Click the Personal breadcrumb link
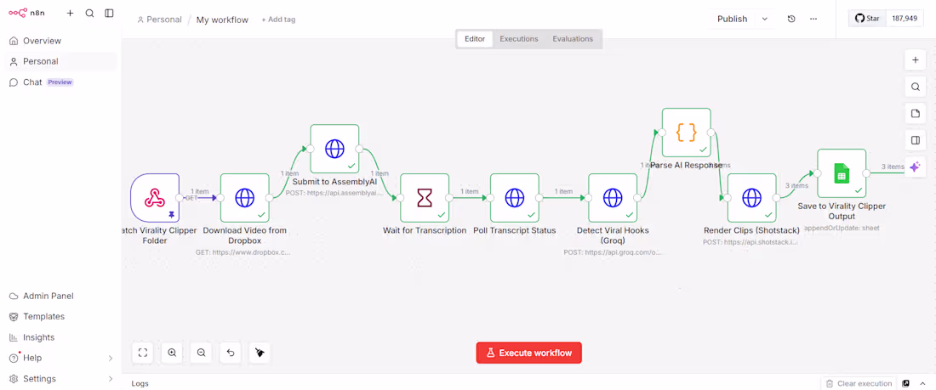The height and width of the screenshot is (390, 936). (159, 20)
